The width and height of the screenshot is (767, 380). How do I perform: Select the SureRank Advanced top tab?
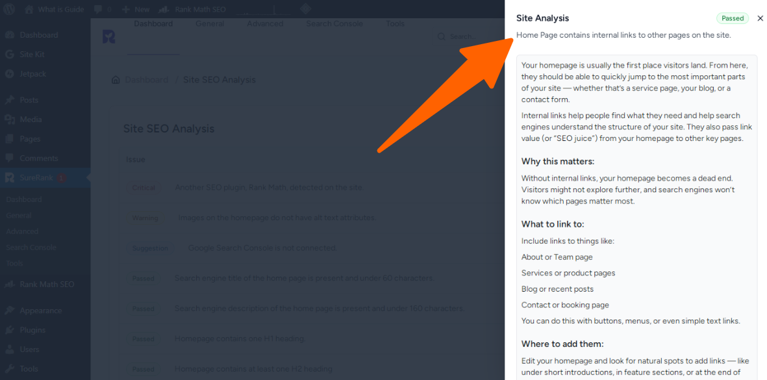coord(265,23)
